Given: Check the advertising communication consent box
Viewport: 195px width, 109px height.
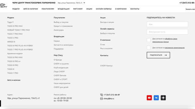Looking at the screenshot, I should coord(149,48).
